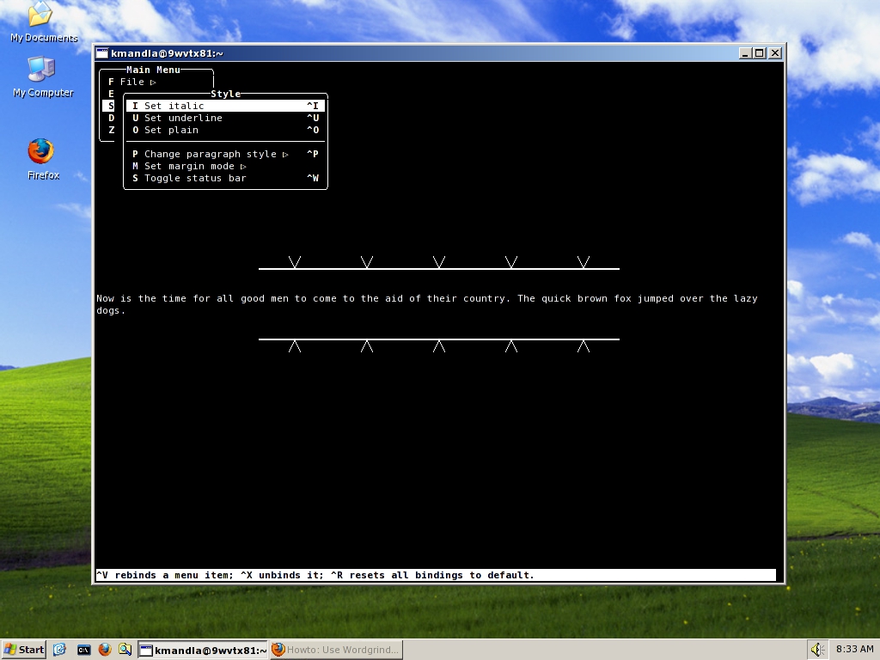Choose Set underline menu entry
This screenshot has width=880, height=660.
(x=225, y=118)
